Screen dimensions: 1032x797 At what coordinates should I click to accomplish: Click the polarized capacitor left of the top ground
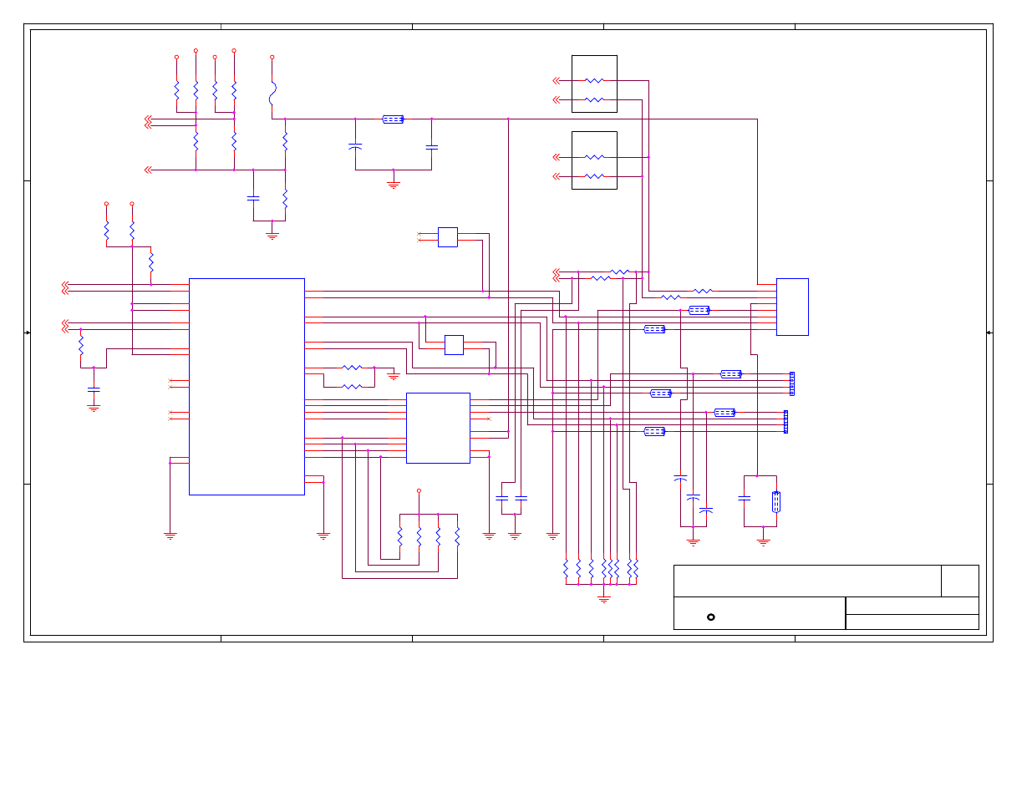pos(355,147)
